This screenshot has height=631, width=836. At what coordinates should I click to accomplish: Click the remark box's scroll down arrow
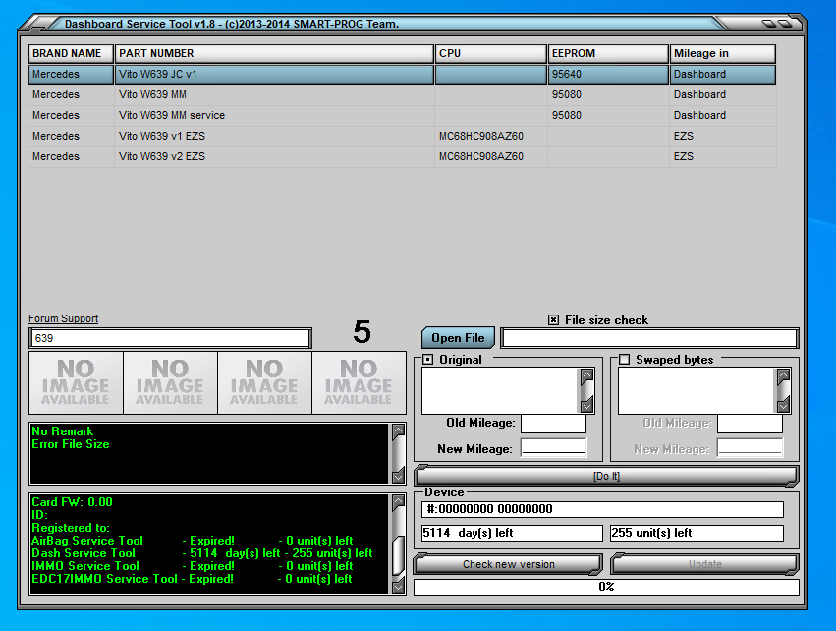point(398,477)
